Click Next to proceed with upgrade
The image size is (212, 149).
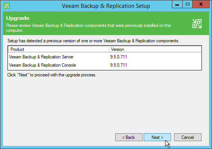157,137
